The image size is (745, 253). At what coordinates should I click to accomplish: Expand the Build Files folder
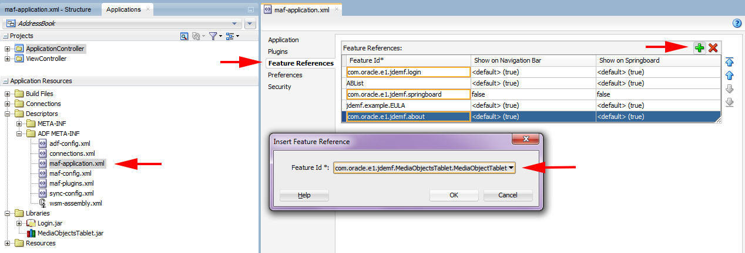point(7,94)
